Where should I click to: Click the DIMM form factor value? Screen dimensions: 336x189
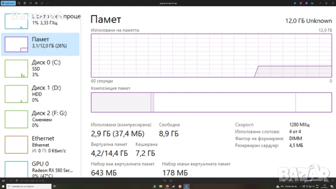click(x=296, y=139)
